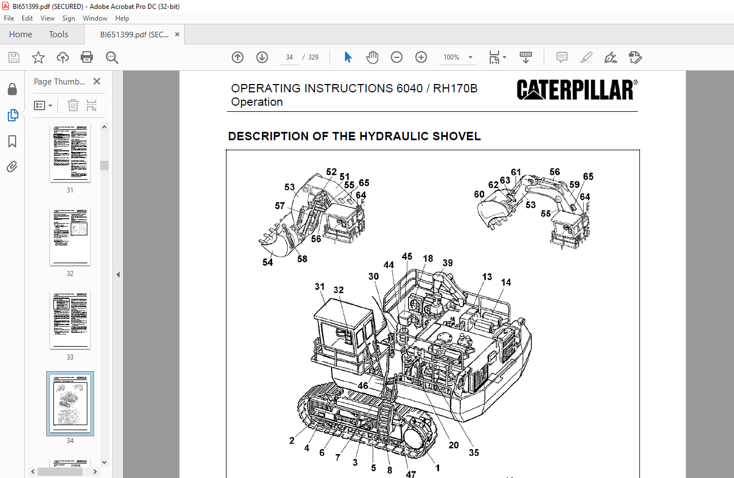This screenshot has height=478, width=734.
Task: Select the arrow Selection tool
Action: pyautogui.click(x=348, y=57)
